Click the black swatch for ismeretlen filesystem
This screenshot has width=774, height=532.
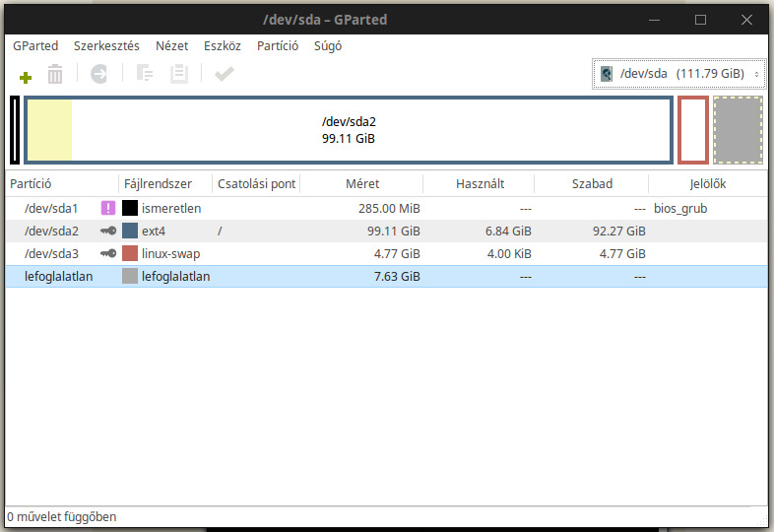coord(130,208)
